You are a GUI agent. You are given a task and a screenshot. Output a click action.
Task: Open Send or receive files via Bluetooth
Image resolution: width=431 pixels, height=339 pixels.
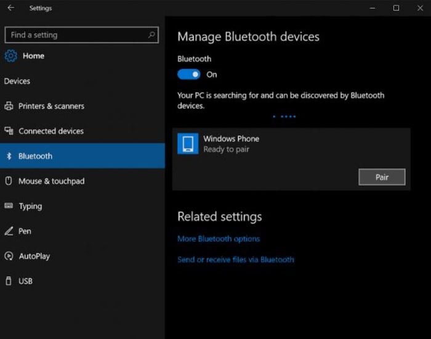pos(236,259)
